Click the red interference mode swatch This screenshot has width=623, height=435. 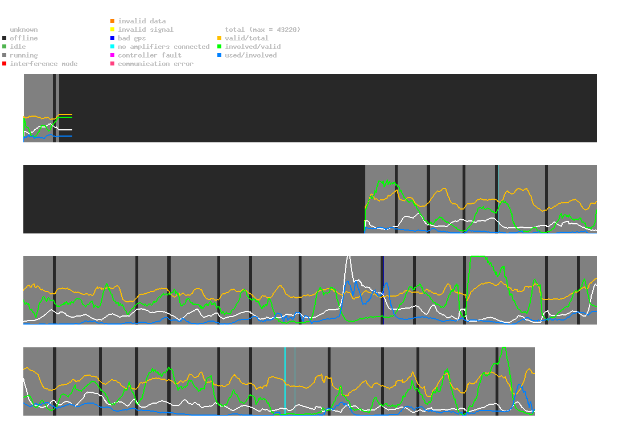coord(5,64)
